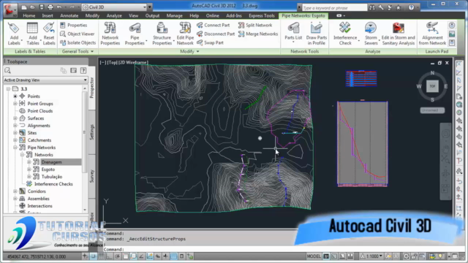The height and width of the screenshot is (263, 468).
Task: Open Structure Properties
Action: pos(162,34)
